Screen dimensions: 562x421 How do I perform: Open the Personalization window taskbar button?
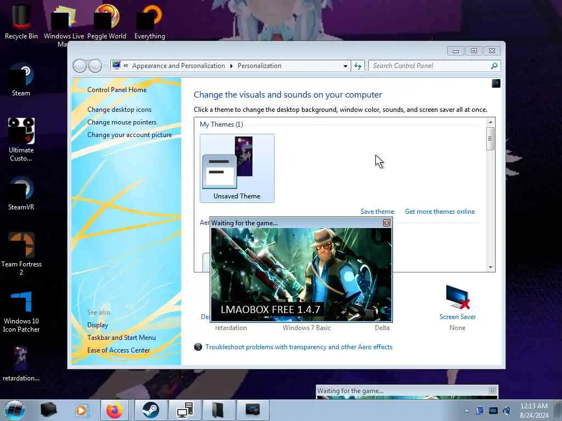pos(252,410)
